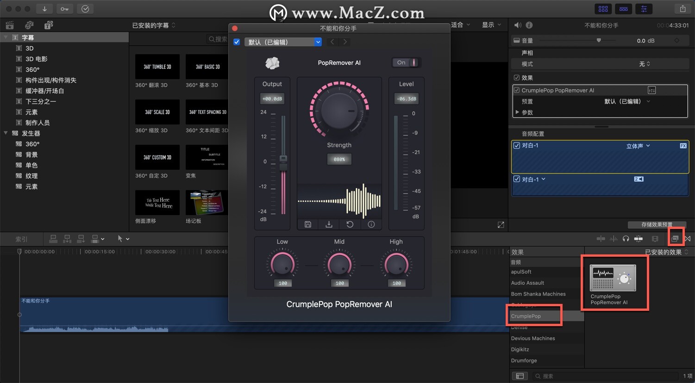Uncheck the second 对白-1 audio component

point(517,179)
